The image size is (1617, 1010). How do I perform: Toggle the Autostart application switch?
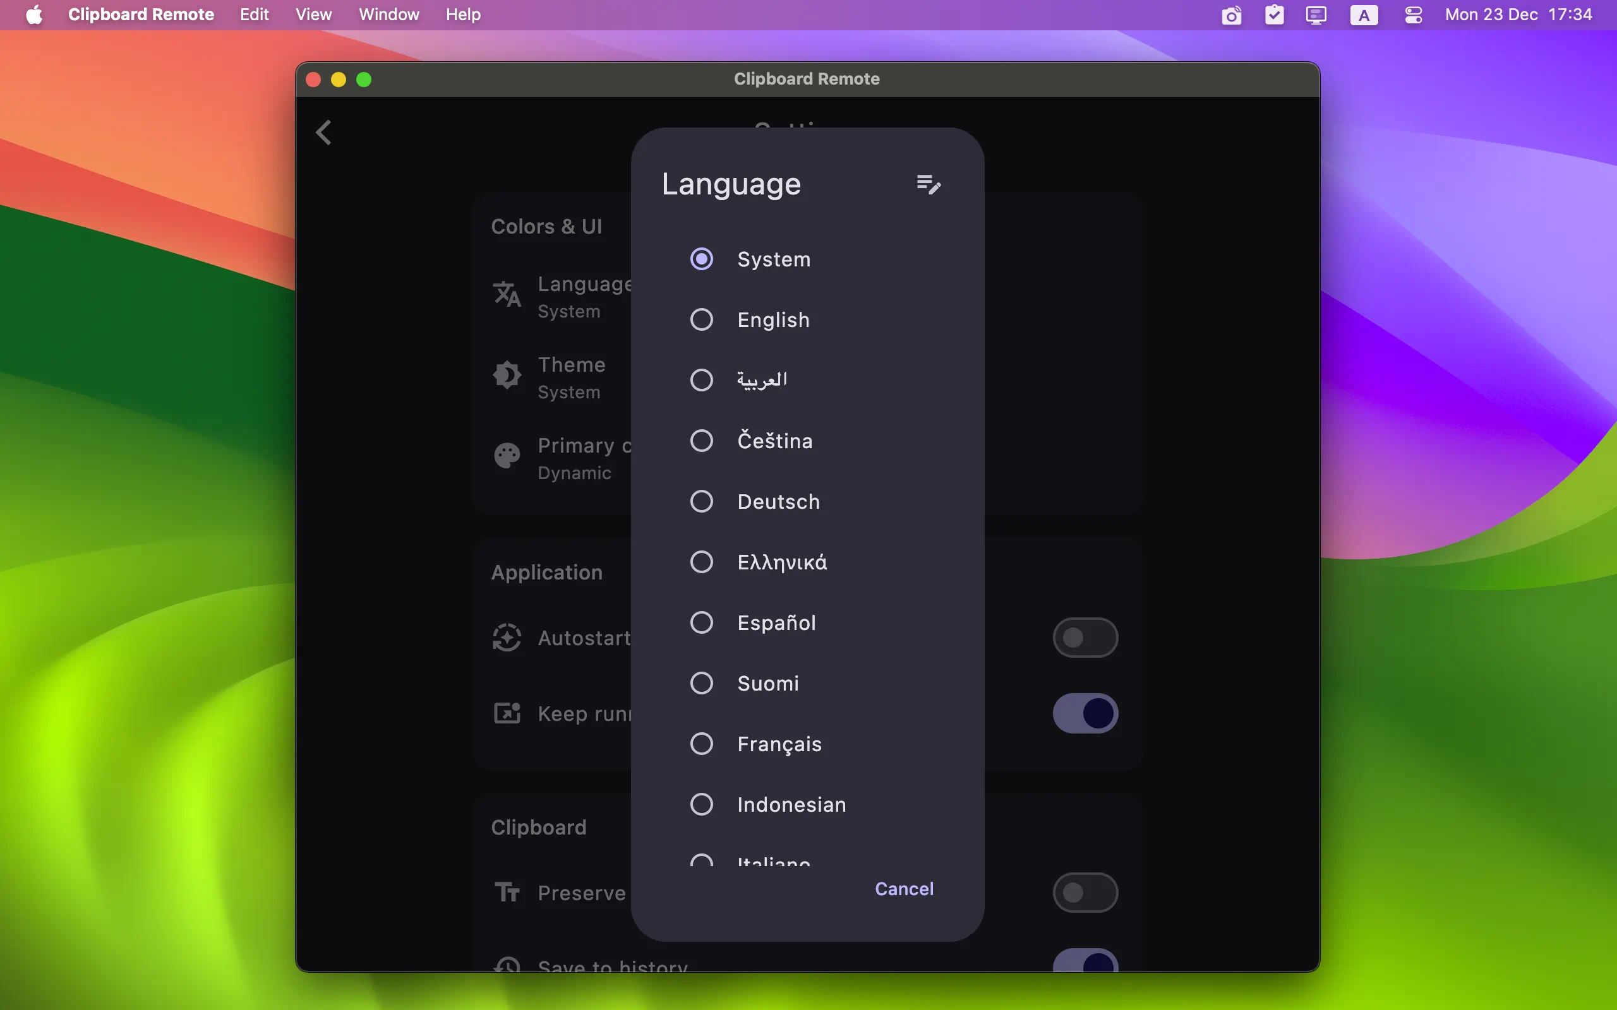(1084, 638)
